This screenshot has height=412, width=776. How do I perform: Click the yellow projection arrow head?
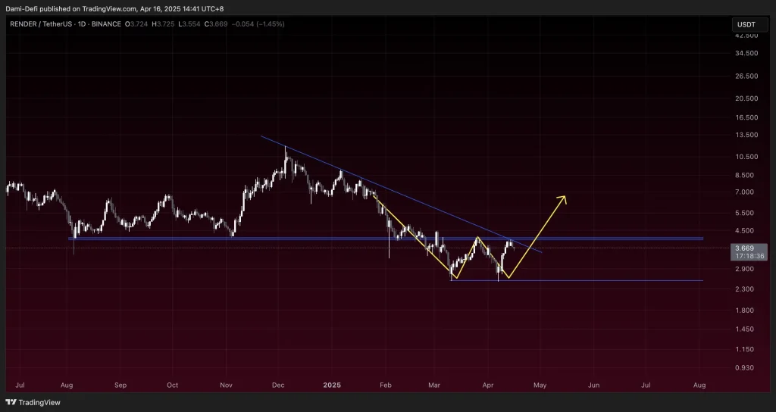562,198
